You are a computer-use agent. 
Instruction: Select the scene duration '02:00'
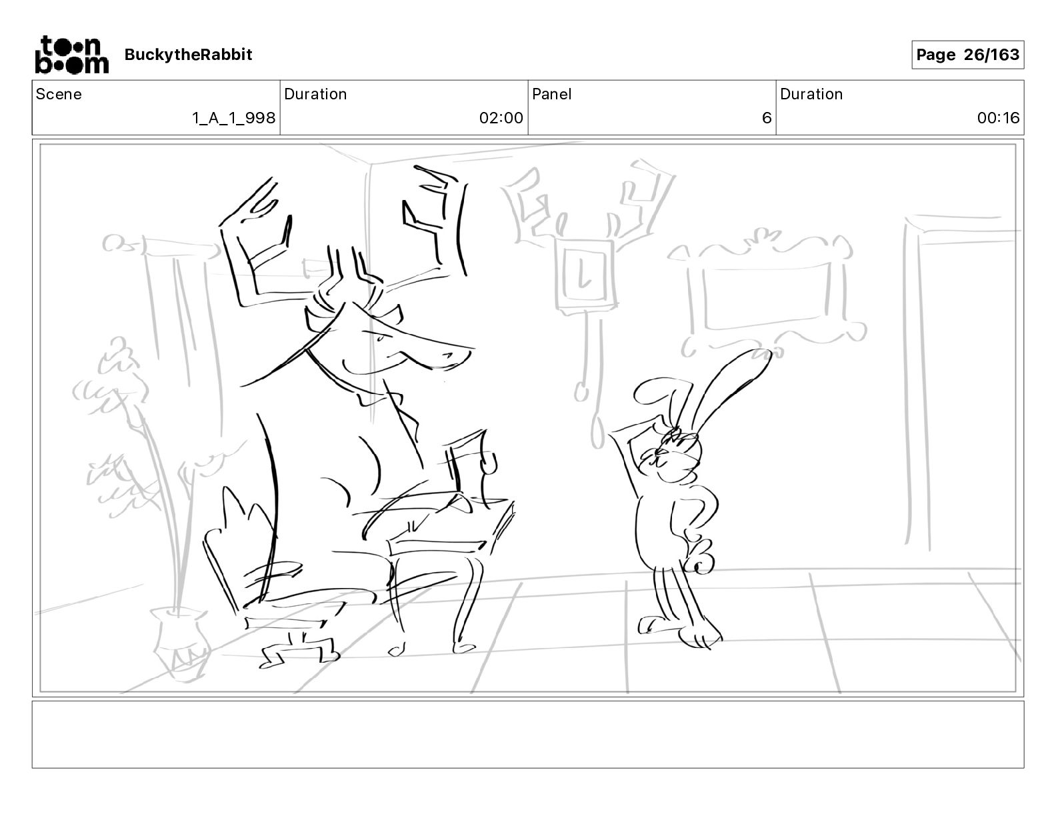501,118
